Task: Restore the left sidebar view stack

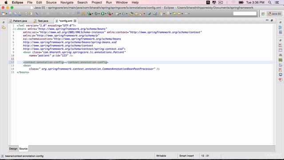Action: (x=4, y=22)
